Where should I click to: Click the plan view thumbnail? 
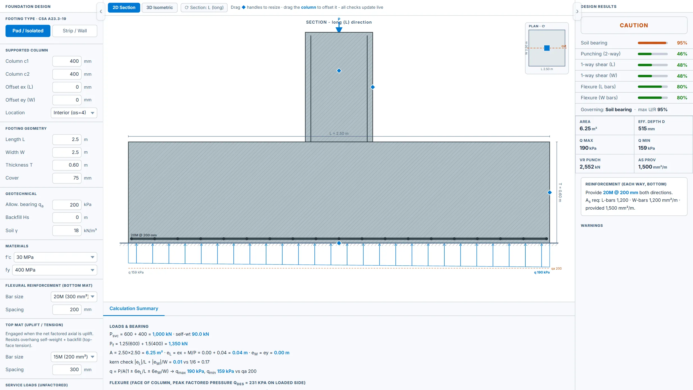[547, 48]
